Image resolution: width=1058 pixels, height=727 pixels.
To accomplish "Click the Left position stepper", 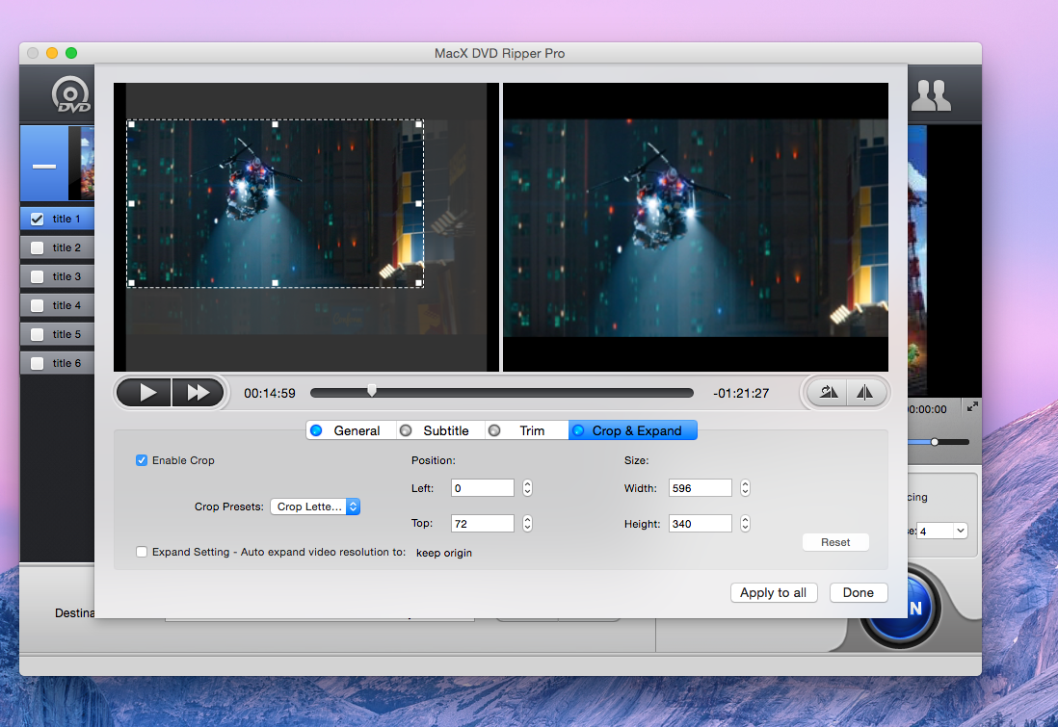I will point(528,487).
